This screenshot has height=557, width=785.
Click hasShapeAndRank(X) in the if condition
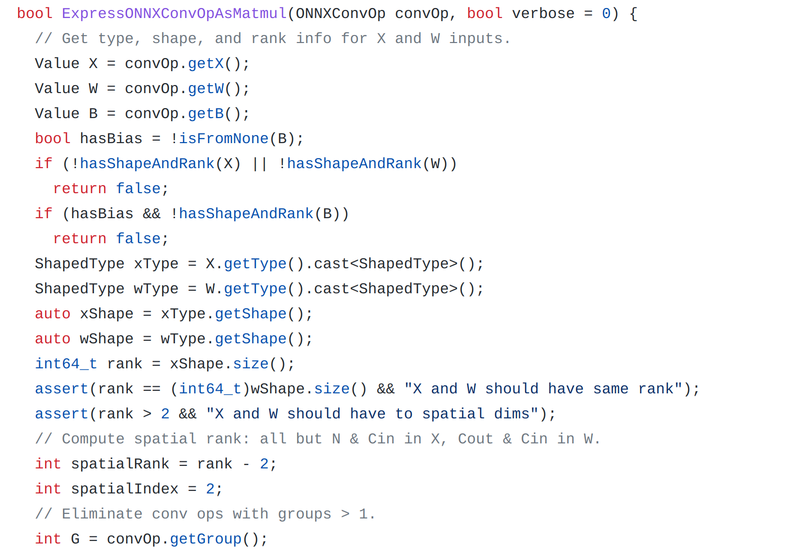click(160, 164)
